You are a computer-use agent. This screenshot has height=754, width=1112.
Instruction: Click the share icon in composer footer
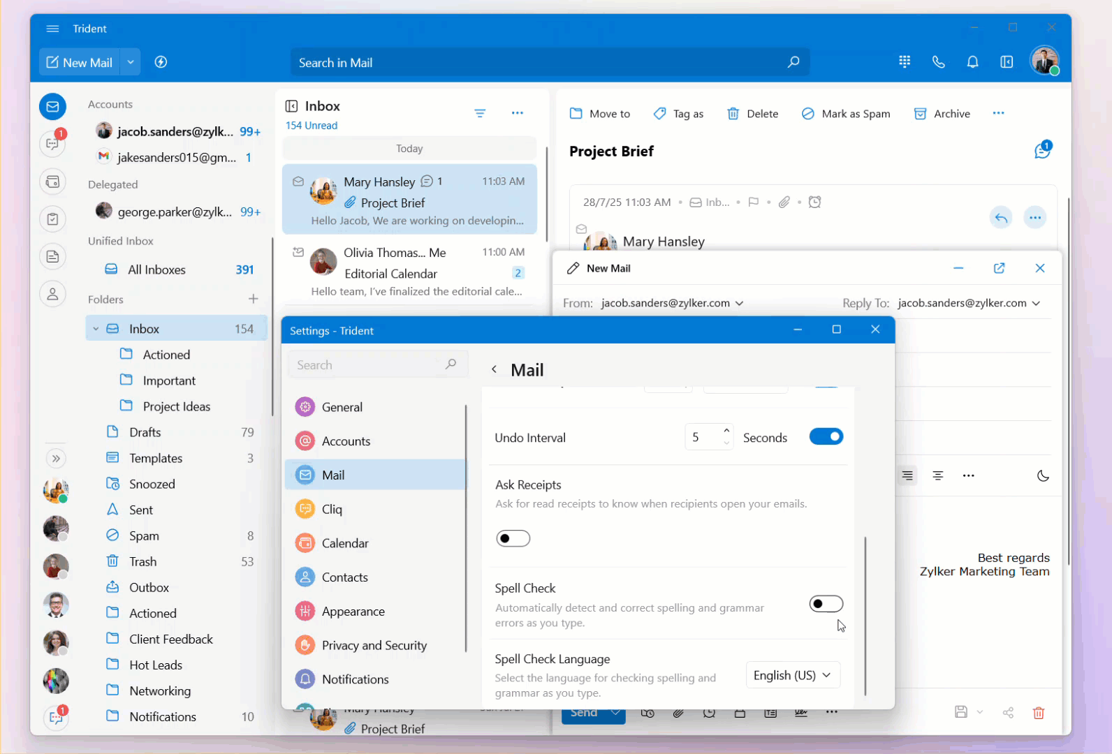(1008, 713)
